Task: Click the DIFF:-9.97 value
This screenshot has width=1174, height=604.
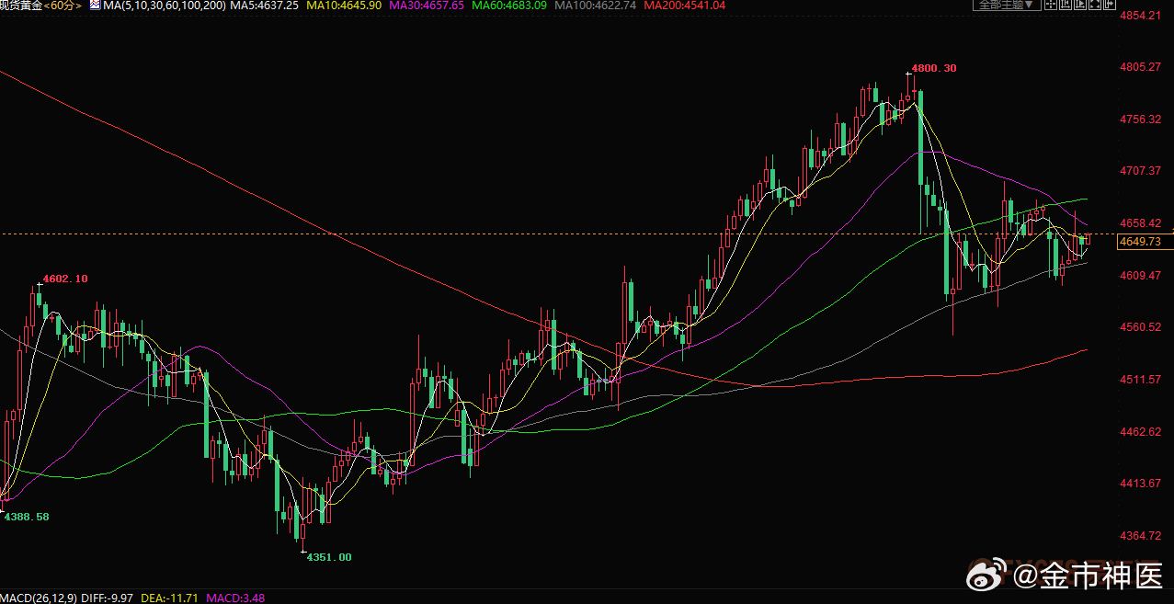Action: [107, 598]
